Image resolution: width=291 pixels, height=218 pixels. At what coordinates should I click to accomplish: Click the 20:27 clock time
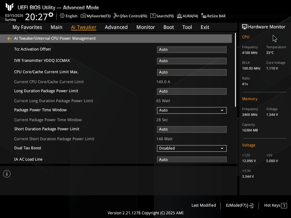click(36, 17)
